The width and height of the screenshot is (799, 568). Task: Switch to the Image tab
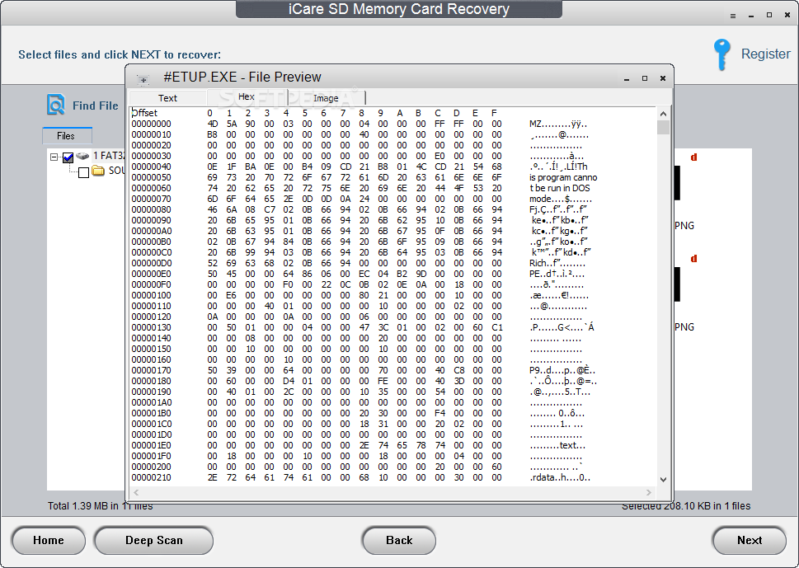[325, 96]
